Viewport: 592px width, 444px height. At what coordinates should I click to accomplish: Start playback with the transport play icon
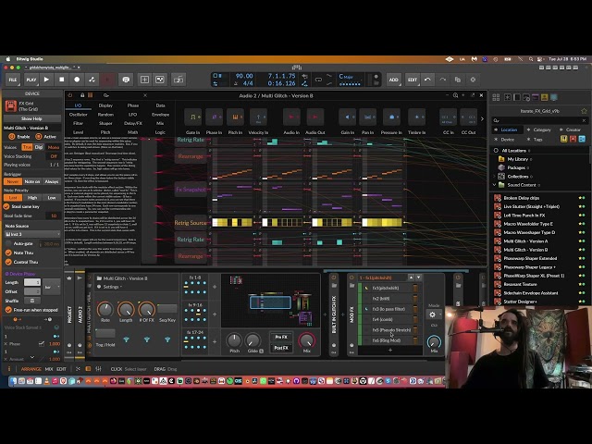coord(46,80)
